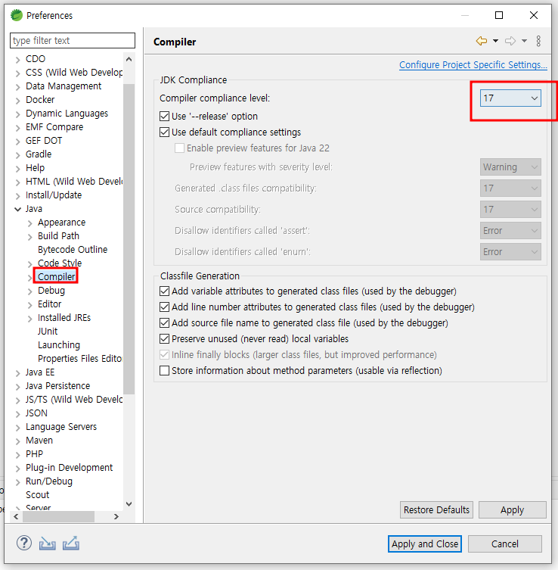This screenshot has width=558, height=570.
Task: Uncheck Use default compliance settings
Action: click(165, 132)
